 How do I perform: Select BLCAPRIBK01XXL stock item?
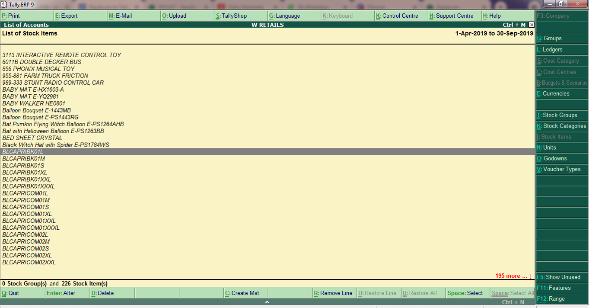(27, 180)
